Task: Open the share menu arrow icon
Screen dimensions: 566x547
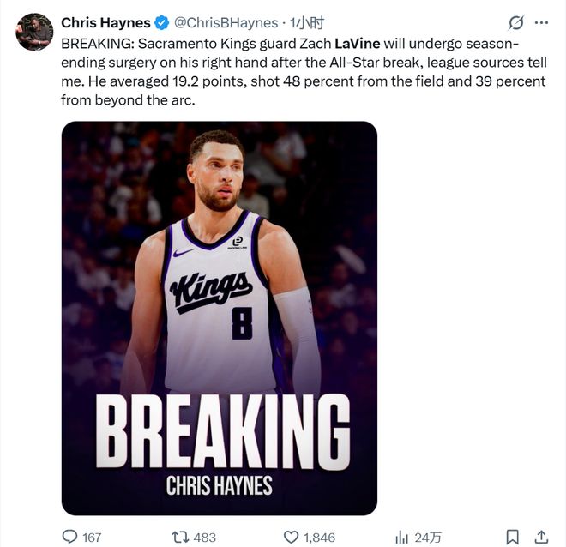Action: [541, 537]
